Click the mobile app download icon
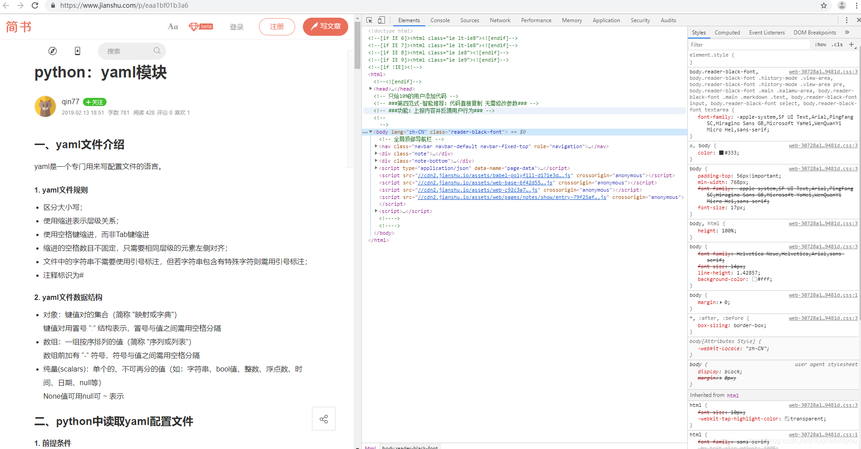This screenshot has height=449, width=861. pyautogui.click(x=78, y=51)
